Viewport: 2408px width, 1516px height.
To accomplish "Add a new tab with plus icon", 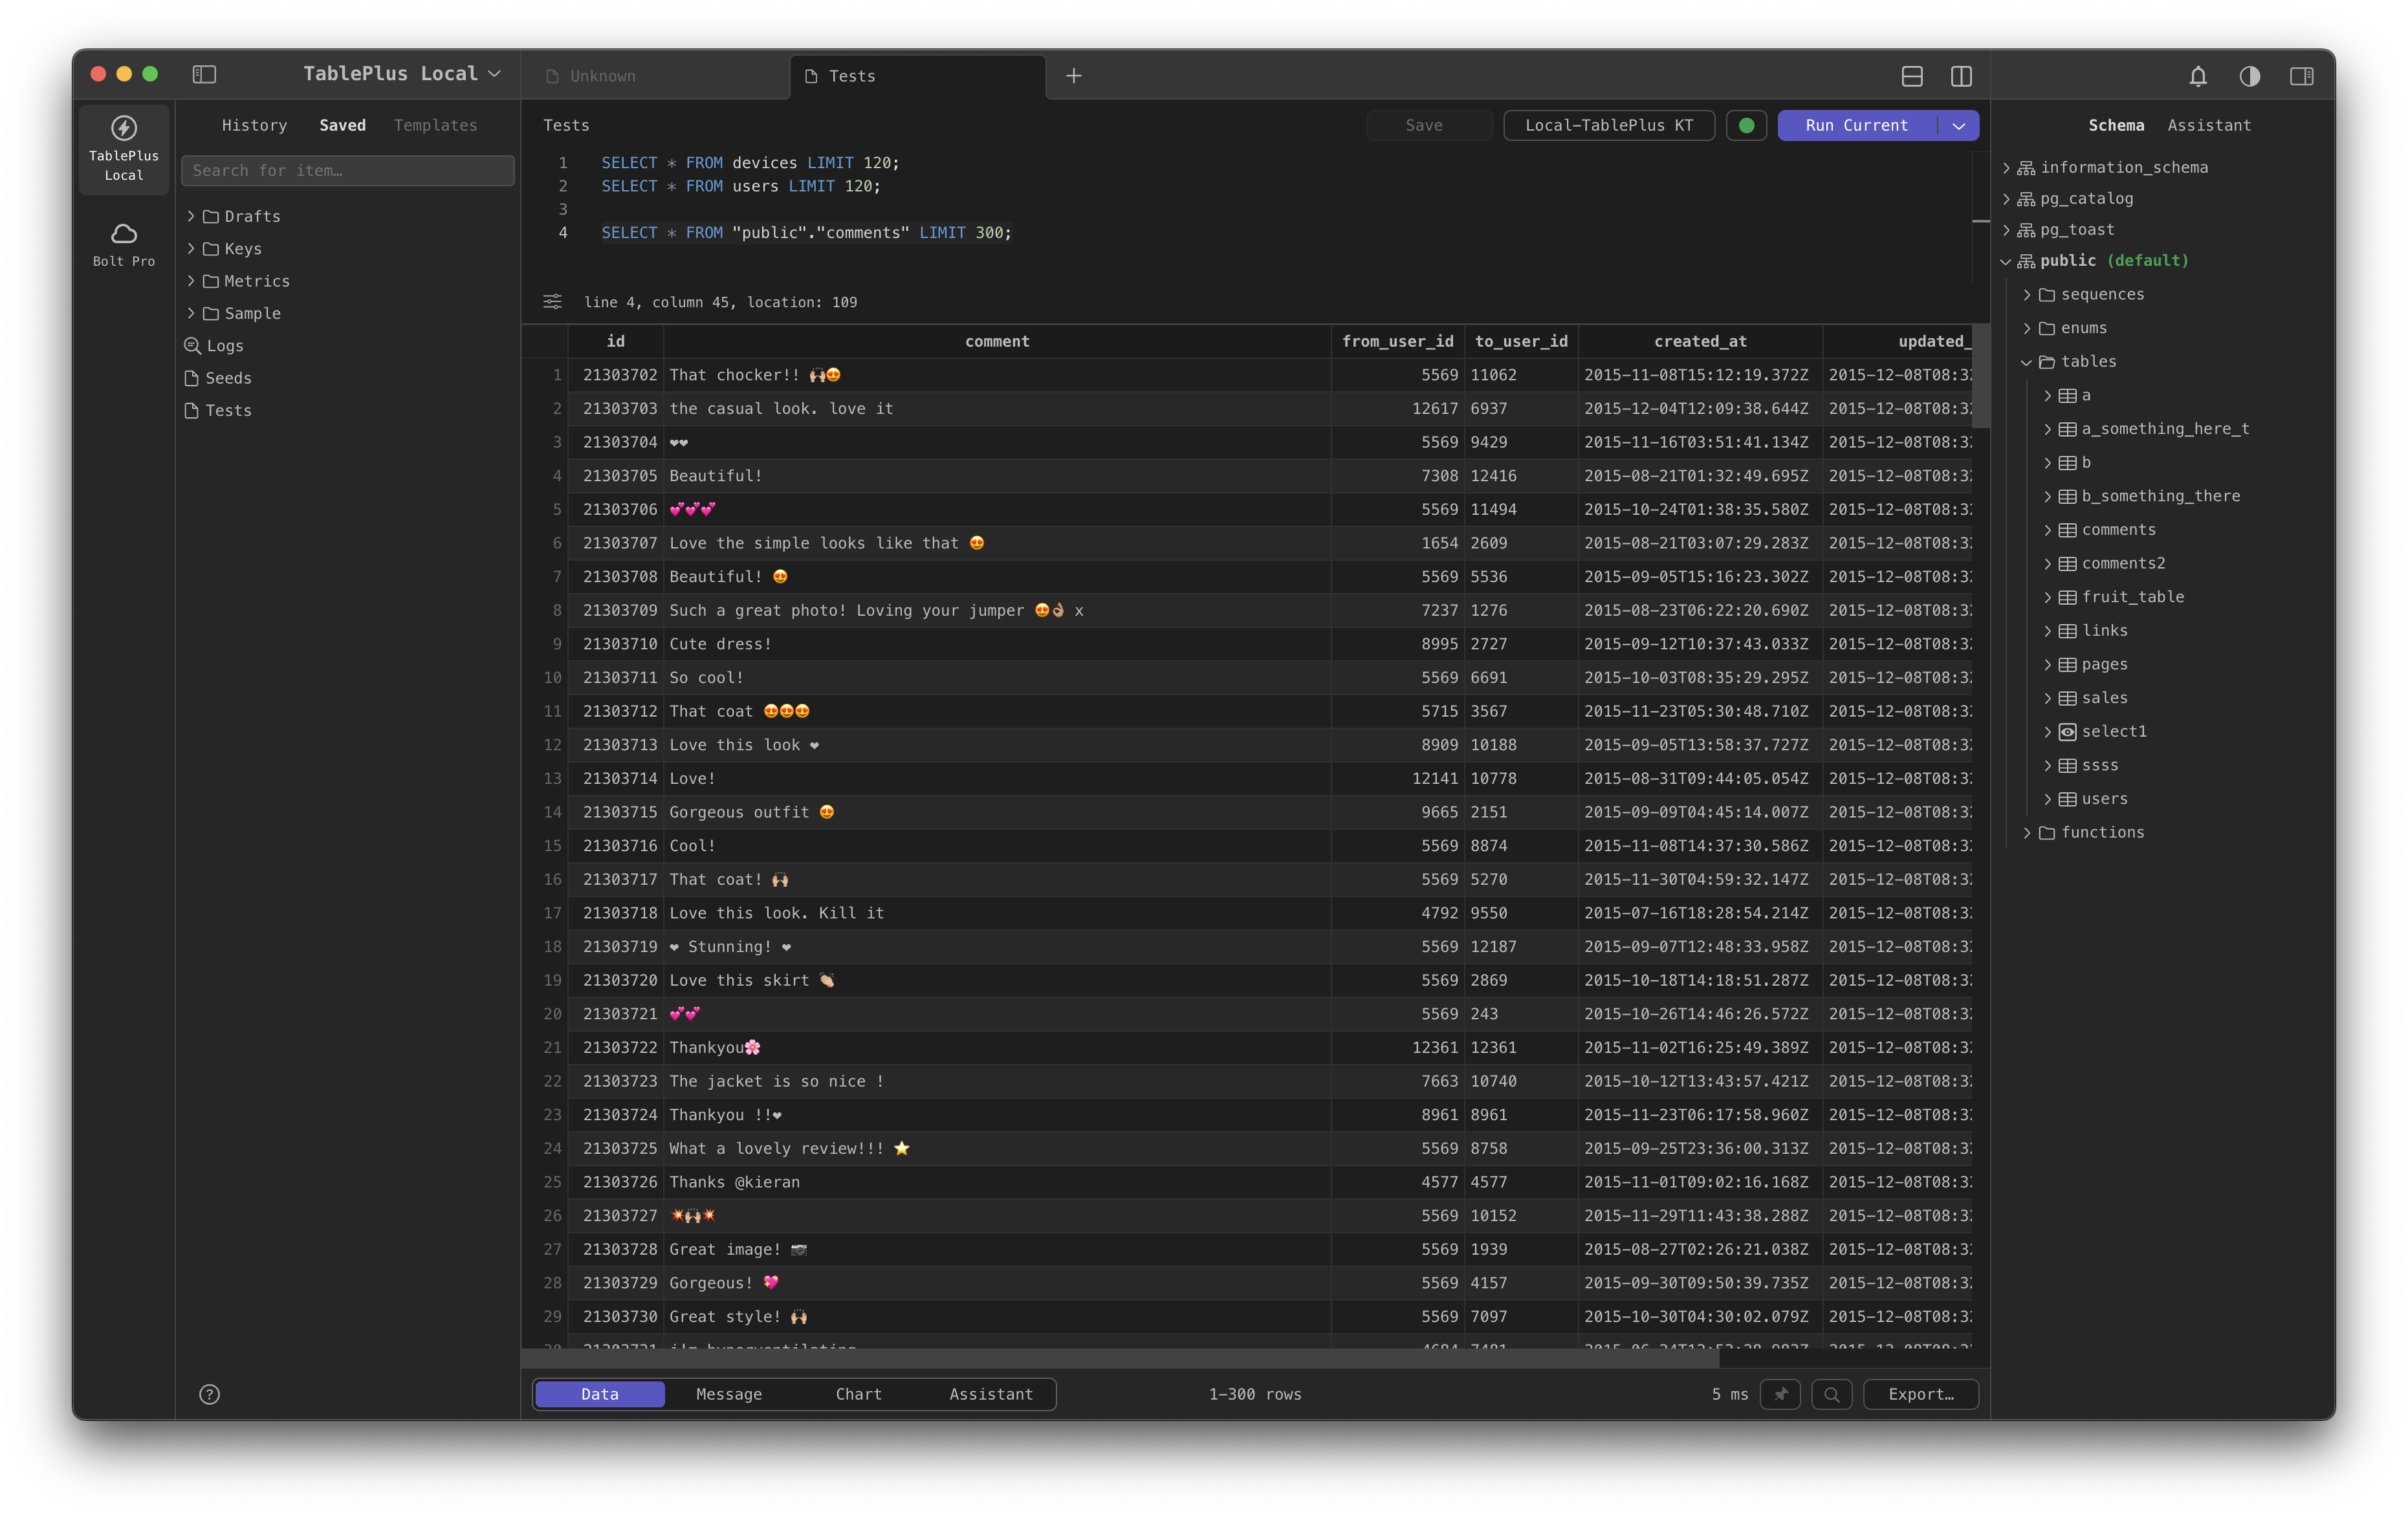I will point(1073,76).
